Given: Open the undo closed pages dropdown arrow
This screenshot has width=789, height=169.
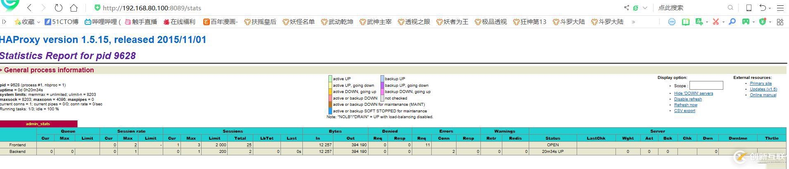Looking at the screenshot, I should point(770,8).
